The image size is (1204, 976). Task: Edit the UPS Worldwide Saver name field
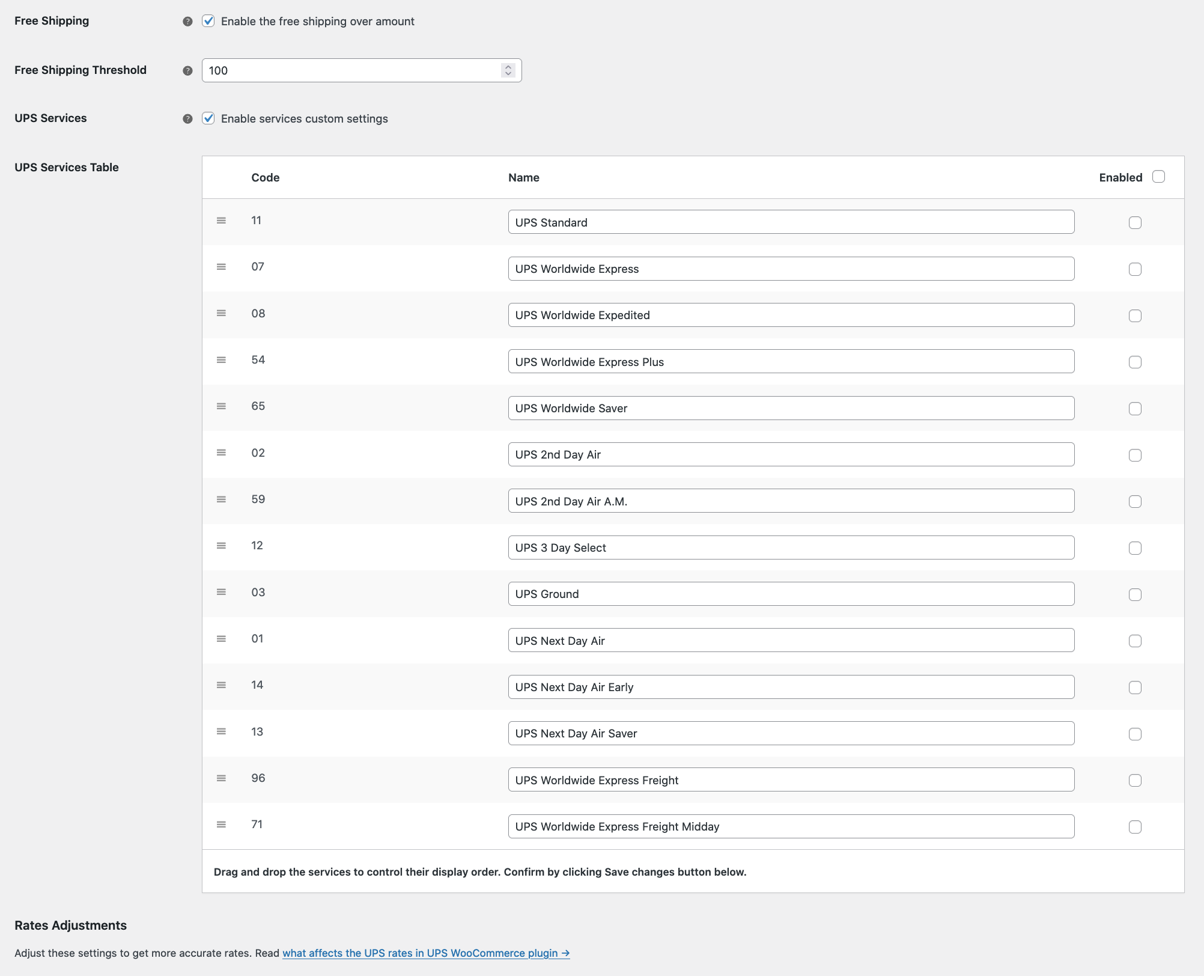[791, 408]
